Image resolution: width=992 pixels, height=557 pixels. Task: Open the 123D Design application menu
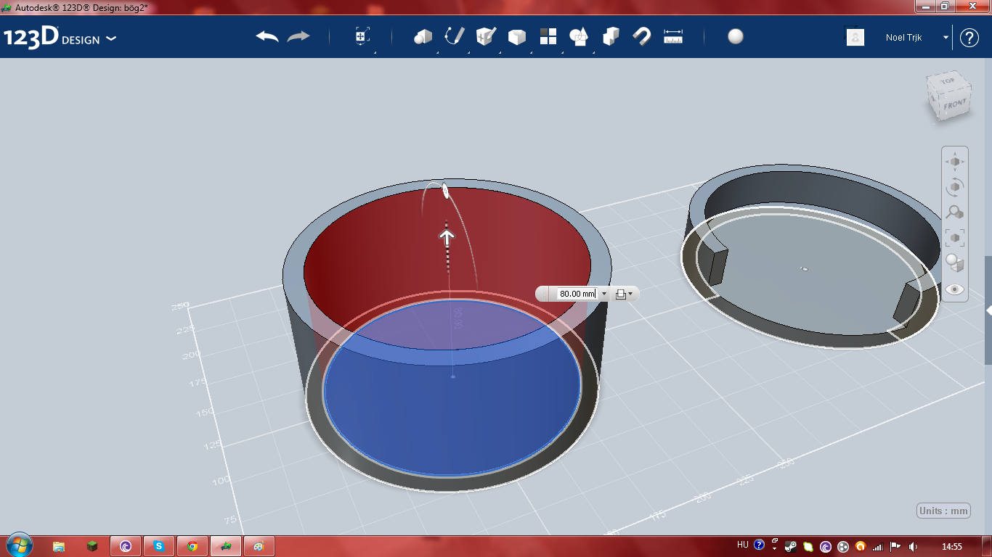(x=60, y=38)
